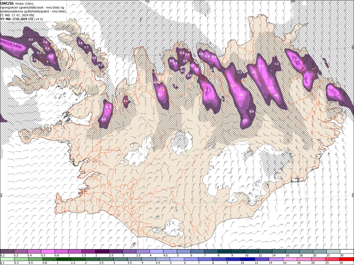Select the bright red 30 swatch on rain scale
Viewport: 354px width, 265px height.
(347, 259)
